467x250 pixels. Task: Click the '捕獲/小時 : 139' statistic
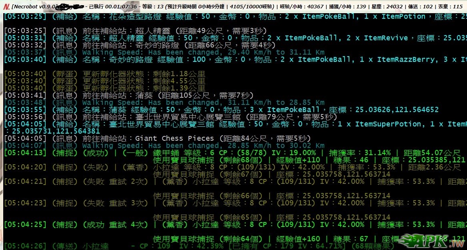pyautogui.click(x=348, y=6)
